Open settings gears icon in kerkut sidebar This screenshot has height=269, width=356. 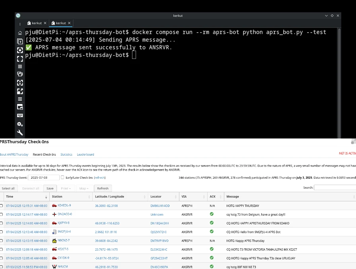point(20,124)
